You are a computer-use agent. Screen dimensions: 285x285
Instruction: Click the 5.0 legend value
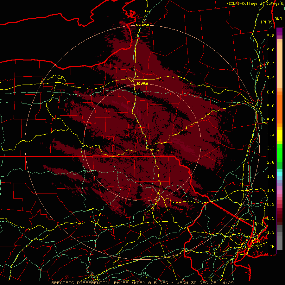click(271, 120)
